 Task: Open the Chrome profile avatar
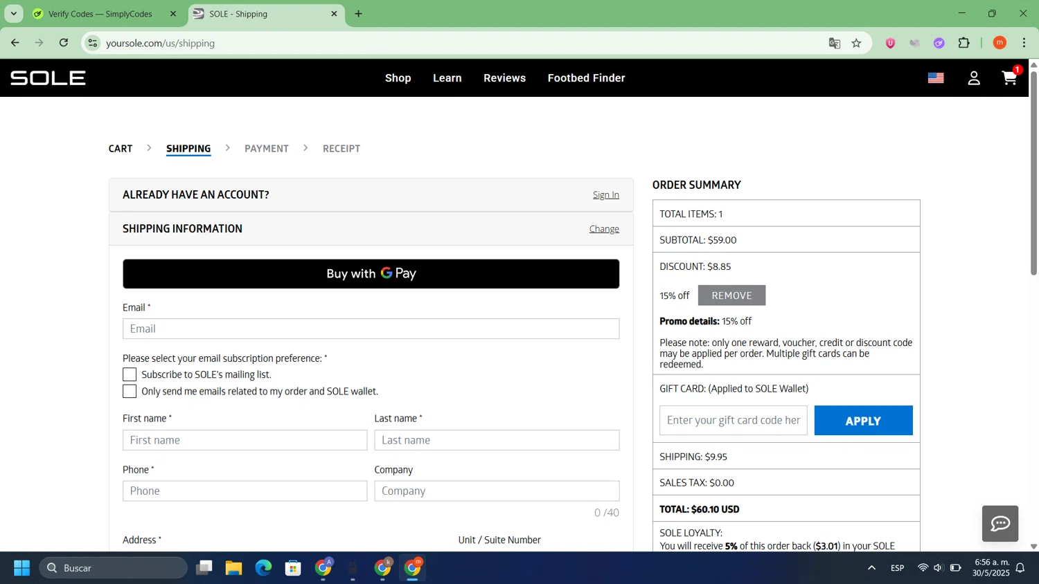click(x=1000, y=43)
